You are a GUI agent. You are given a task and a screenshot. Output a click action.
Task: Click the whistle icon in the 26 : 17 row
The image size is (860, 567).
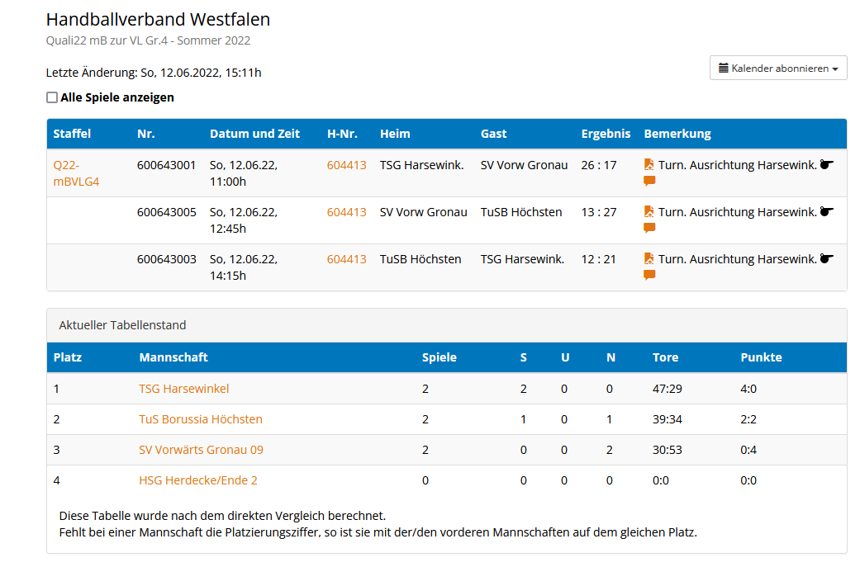826,165
